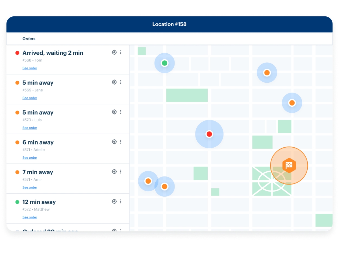Select the "Arrived, waiting 2 min" heading
The image size is (339, 254).
coord(53,53)
